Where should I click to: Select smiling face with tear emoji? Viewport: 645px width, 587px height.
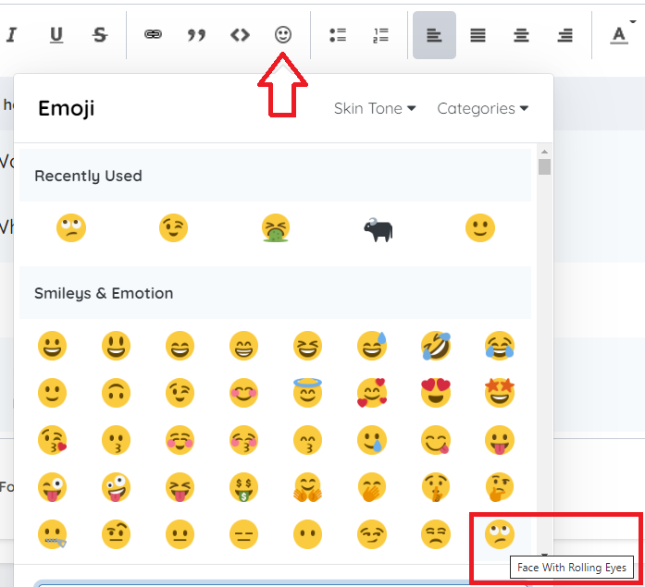(372, 440)
